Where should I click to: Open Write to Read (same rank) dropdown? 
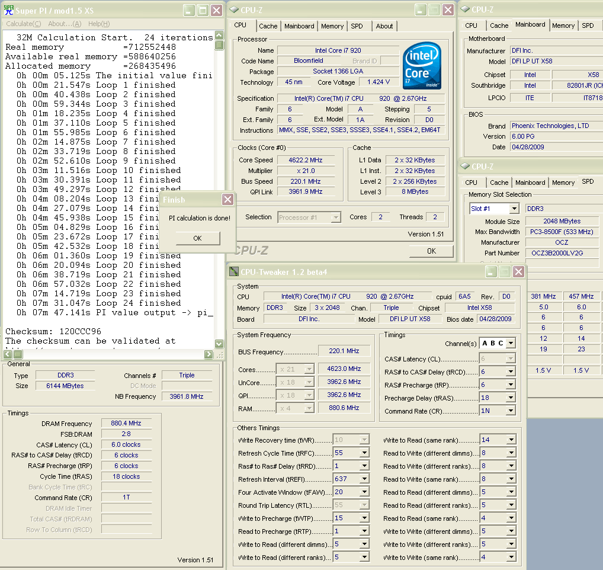511,440
